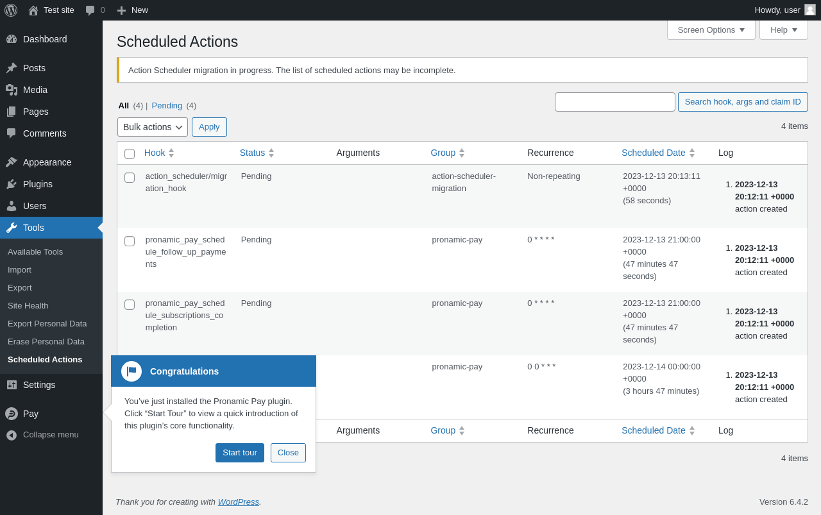Open Site Health under Tools
This screenshot has height=515, width=821.
point(28,306)
